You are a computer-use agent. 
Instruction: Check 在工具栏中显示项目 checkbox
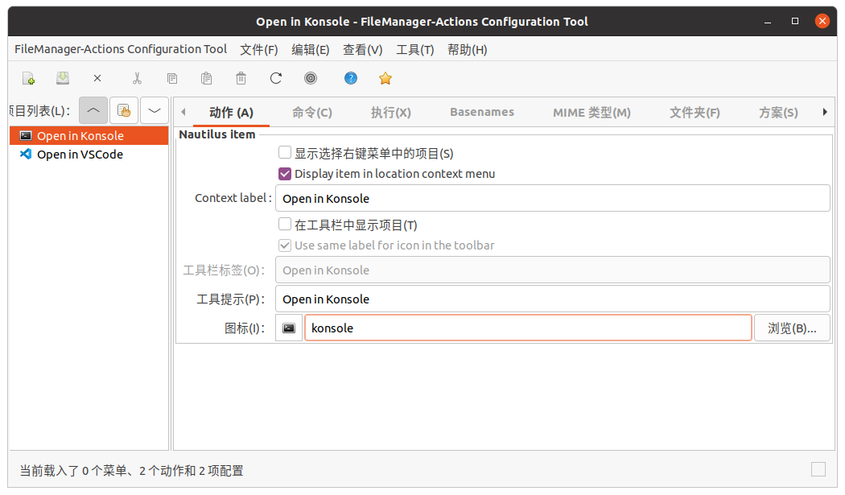[285, 225]
